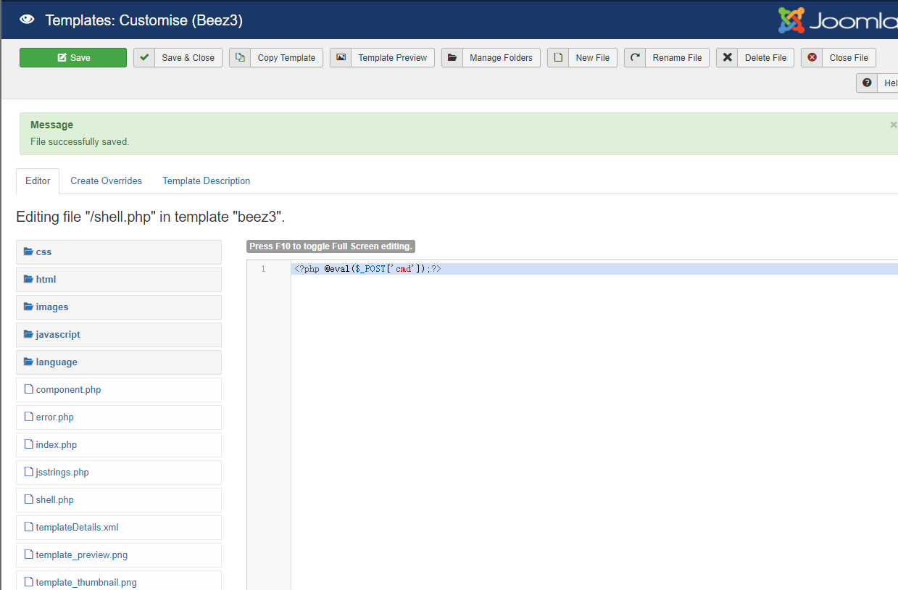The image size is (898, 590).
Task: Switch to the Editor tab
Action: pyautogui.click(x=38, y=180)
